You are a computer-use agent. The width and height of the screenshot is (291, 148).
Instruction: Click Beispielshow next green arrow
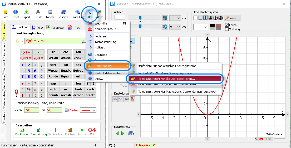pyautogui.click(x=122, y=133)
